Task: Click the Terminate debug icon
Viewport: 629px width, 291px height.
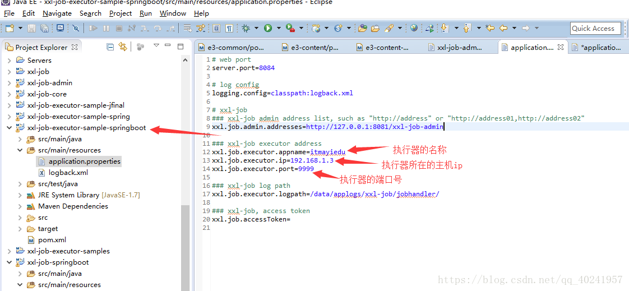Action: tap(119, 28)
